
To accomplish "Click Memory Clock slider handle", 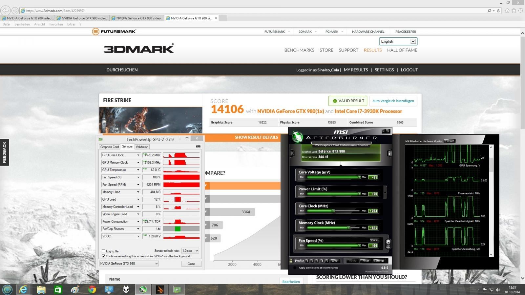I will [349, 227].
